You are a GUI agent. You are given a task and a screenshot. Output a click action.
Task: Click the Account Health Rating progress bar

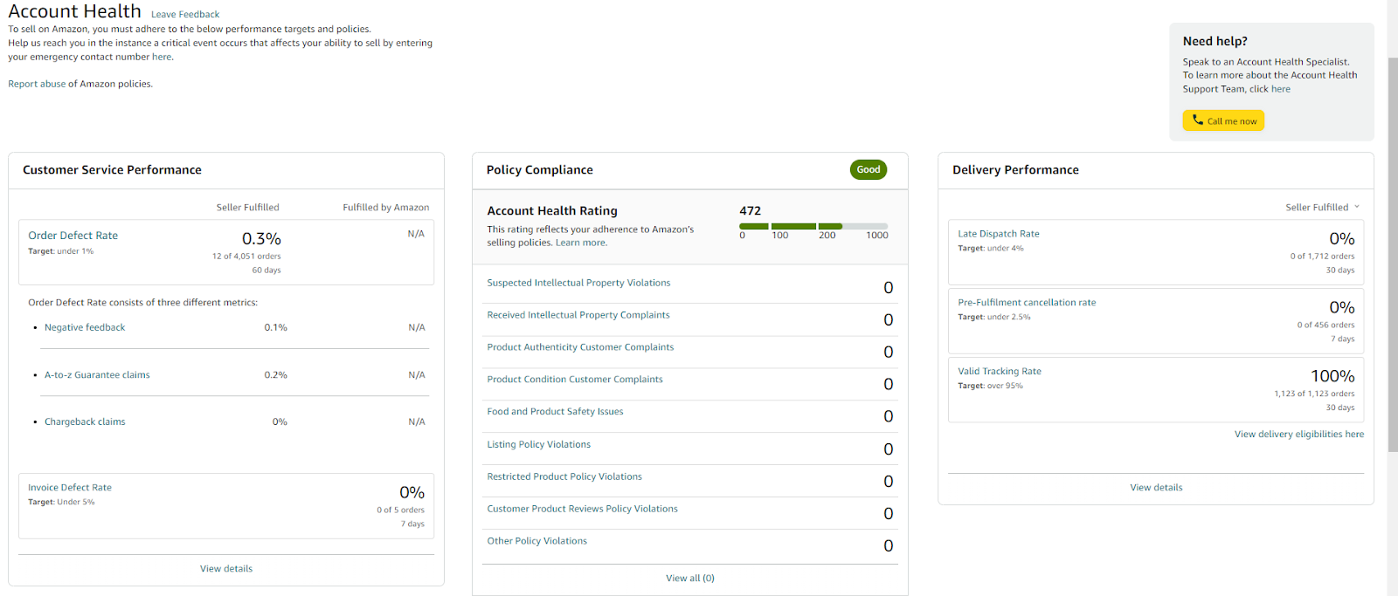click(x=813, y=226)
